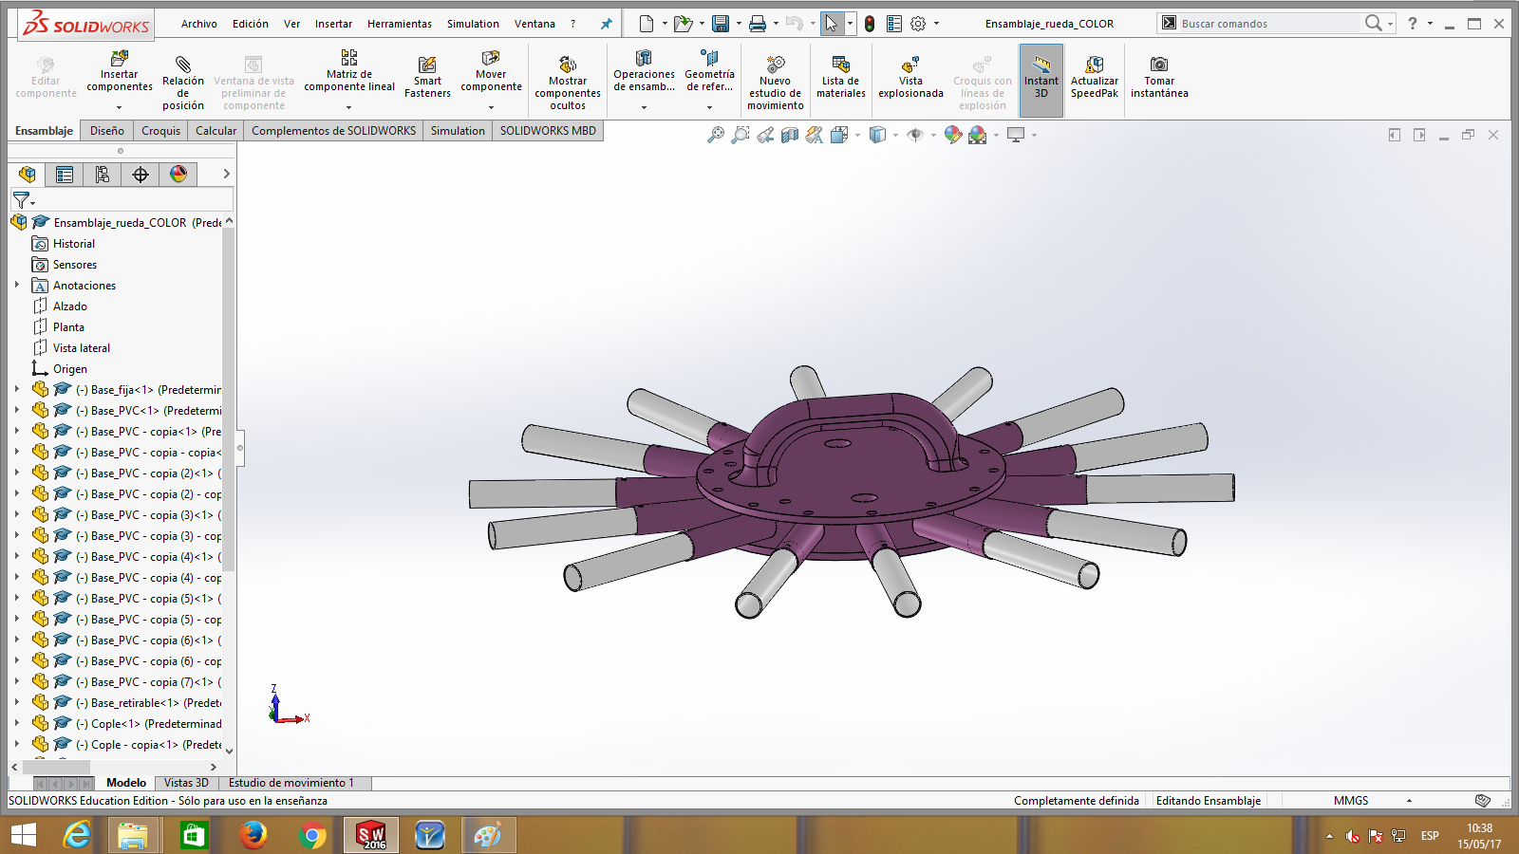Open the MMGS units dropdown in status bar
Viewport: 1519px width, 854px height.
tap(1409, 801)
